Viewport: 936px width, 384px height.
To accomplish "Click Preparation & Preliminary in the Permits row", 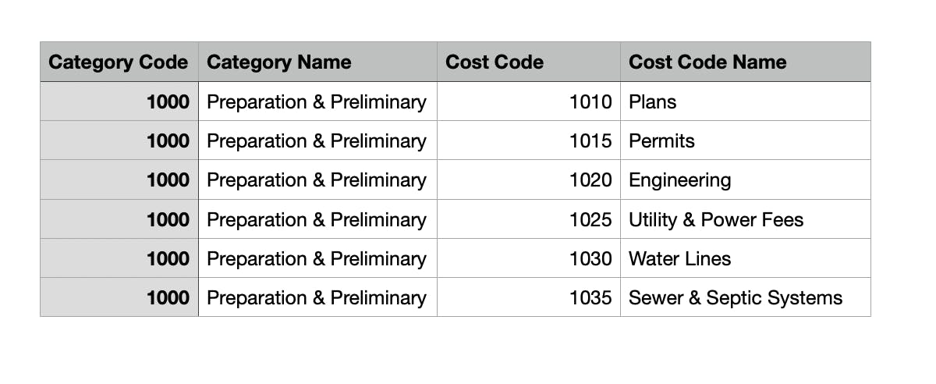I will pyautogui.click(x=317, y=140).
